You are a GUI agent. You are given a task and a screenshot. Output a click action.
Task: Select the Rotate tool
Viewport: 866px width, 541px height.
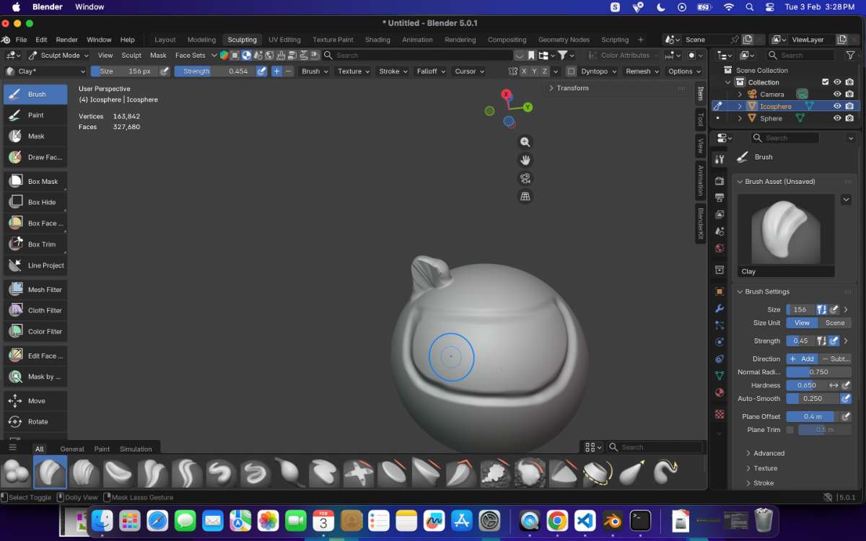(35, 422)
